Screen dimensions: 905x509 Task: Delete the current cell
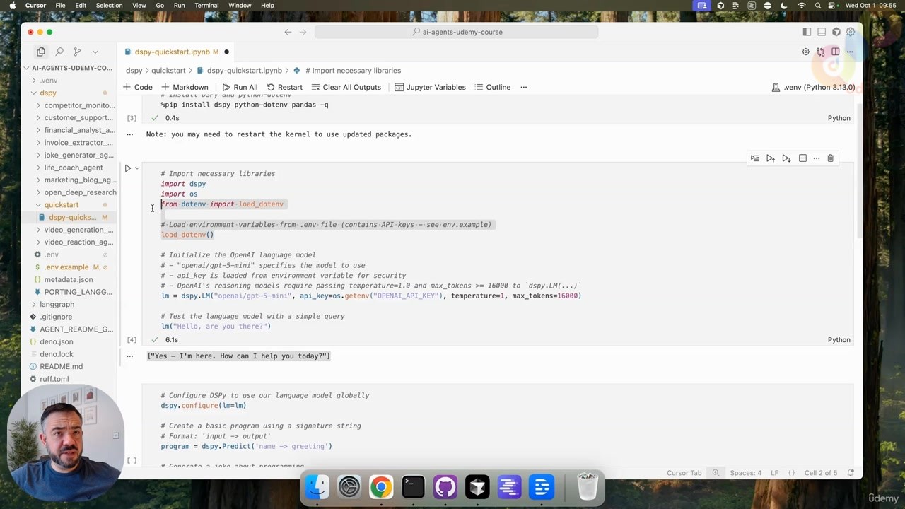click(831, 158)
